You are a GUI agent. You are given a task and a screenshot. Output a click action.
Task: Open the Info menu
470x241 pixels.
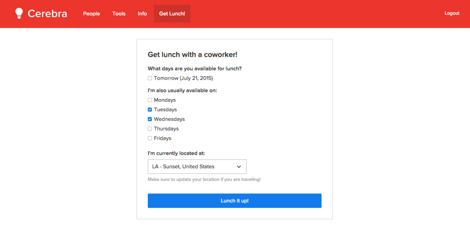tap(142, 13)
